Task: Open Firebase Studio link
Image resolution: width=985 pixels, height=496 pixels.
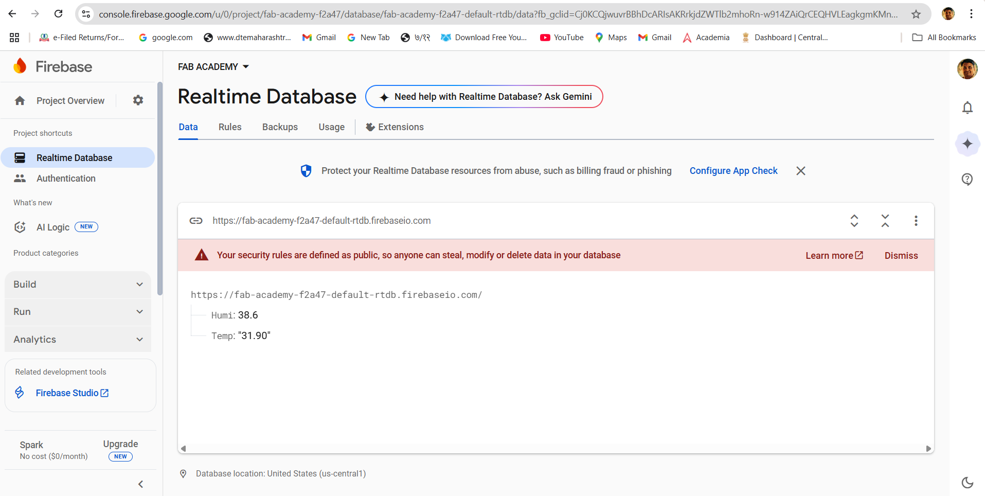Action: pyautogui.click(x=72, y=393)
